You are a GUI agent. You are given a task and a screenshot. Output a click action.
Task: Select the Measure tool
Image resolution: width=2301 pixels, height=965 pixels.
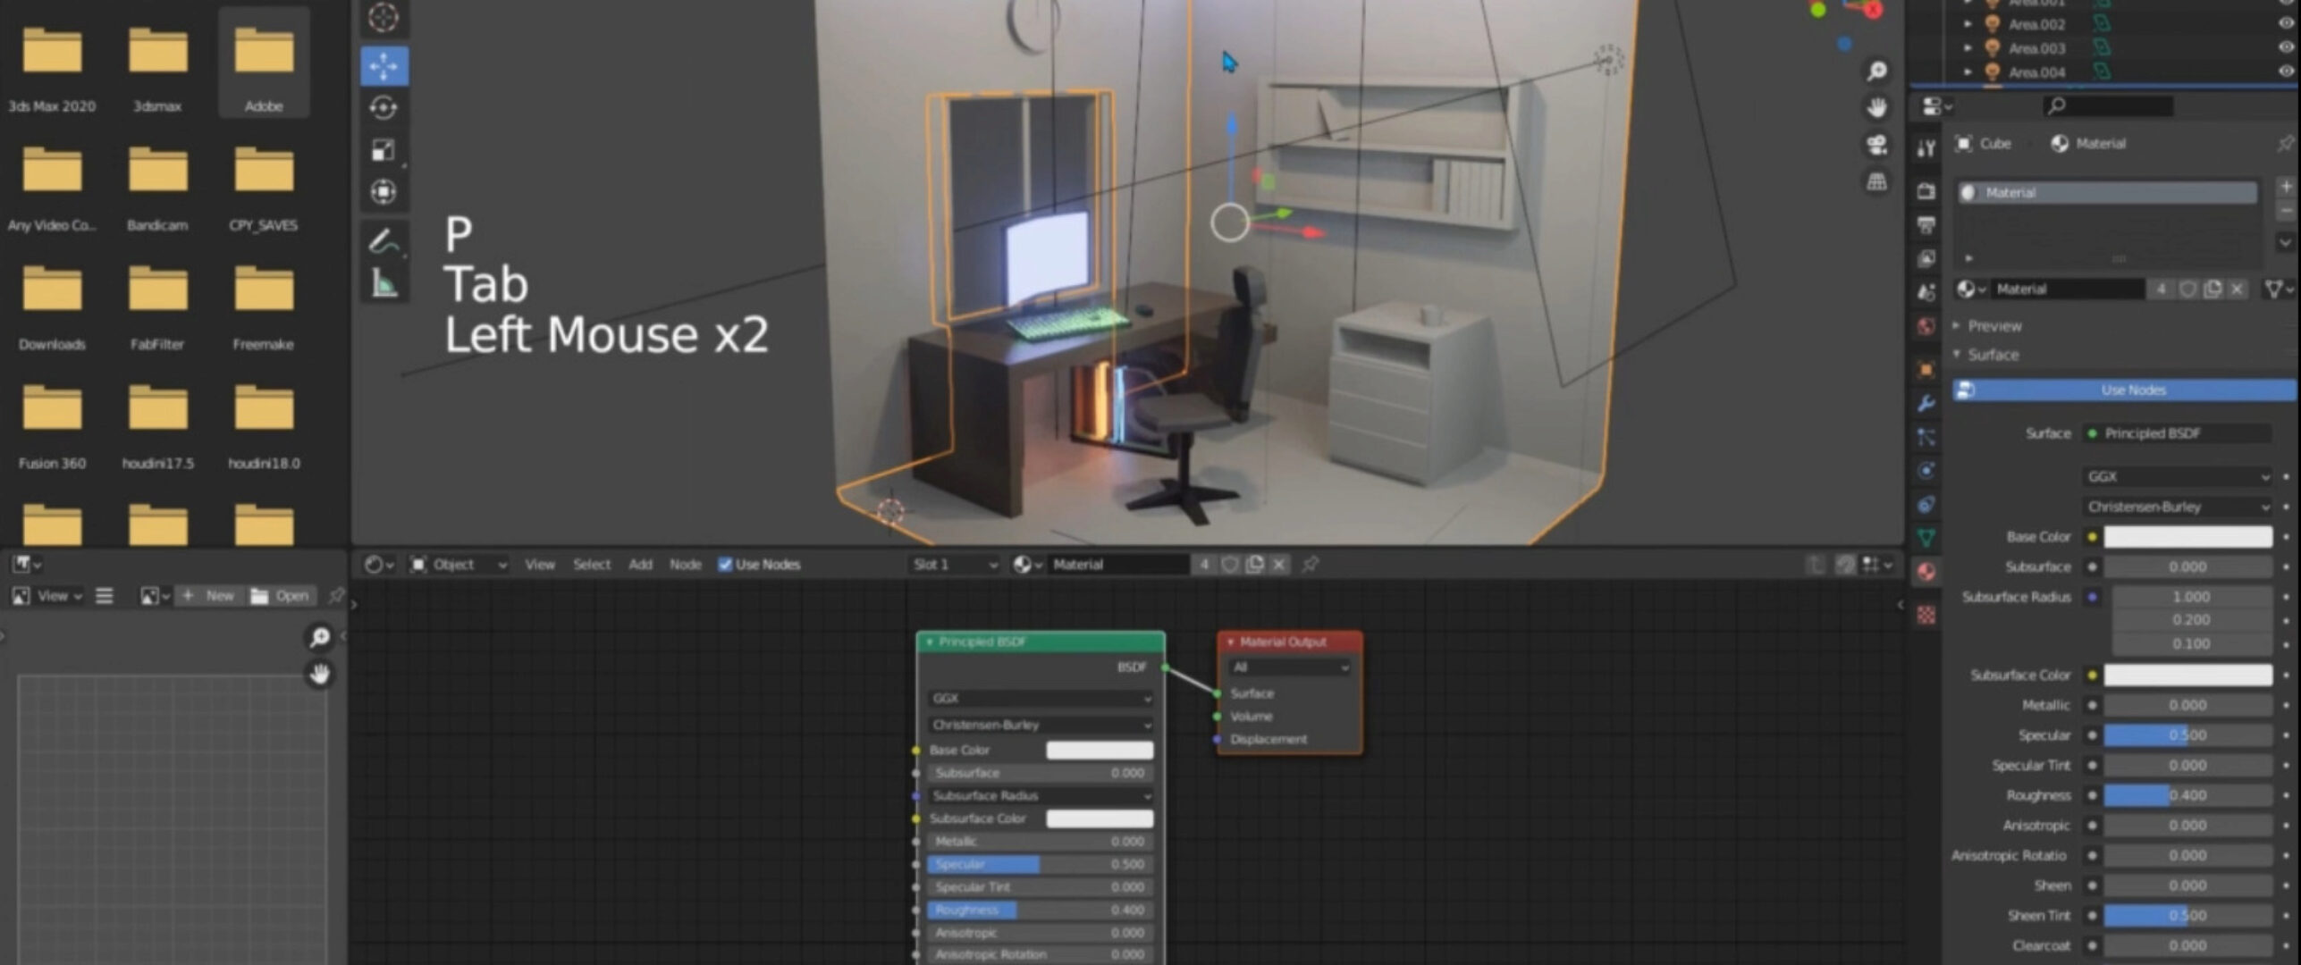(x=384, y=284)
